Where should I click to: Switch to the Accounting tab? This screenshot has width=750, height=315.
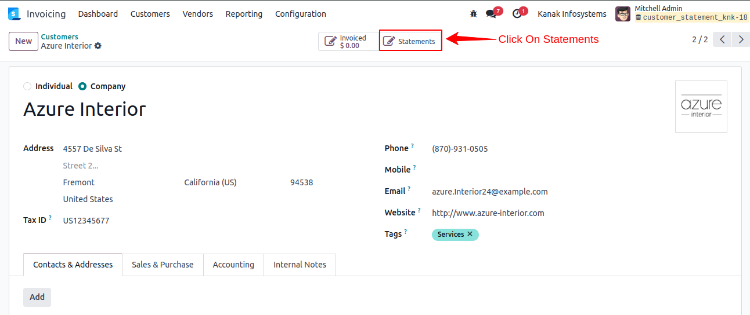(233, 265)
